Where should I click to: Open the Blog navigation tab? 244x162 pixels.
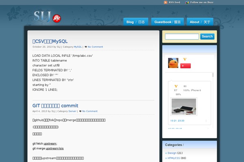click(136, 22)
